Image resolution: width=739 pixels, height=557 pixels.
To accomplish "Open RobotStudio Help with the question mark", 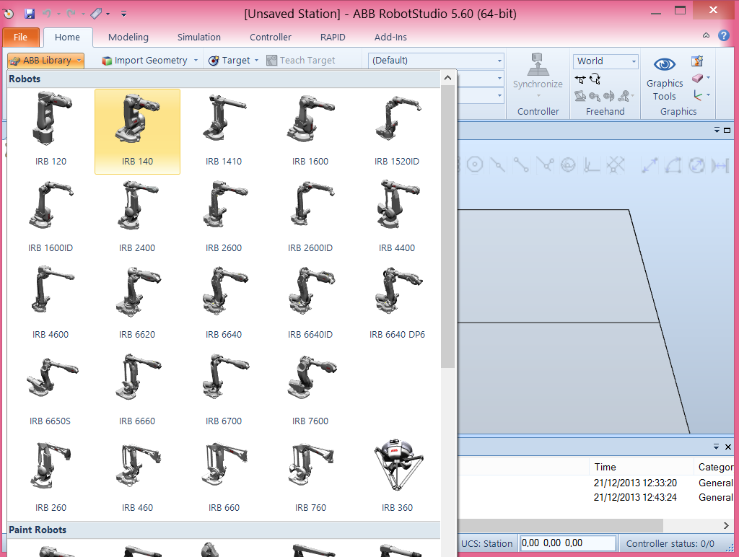I will coord(723,37).
